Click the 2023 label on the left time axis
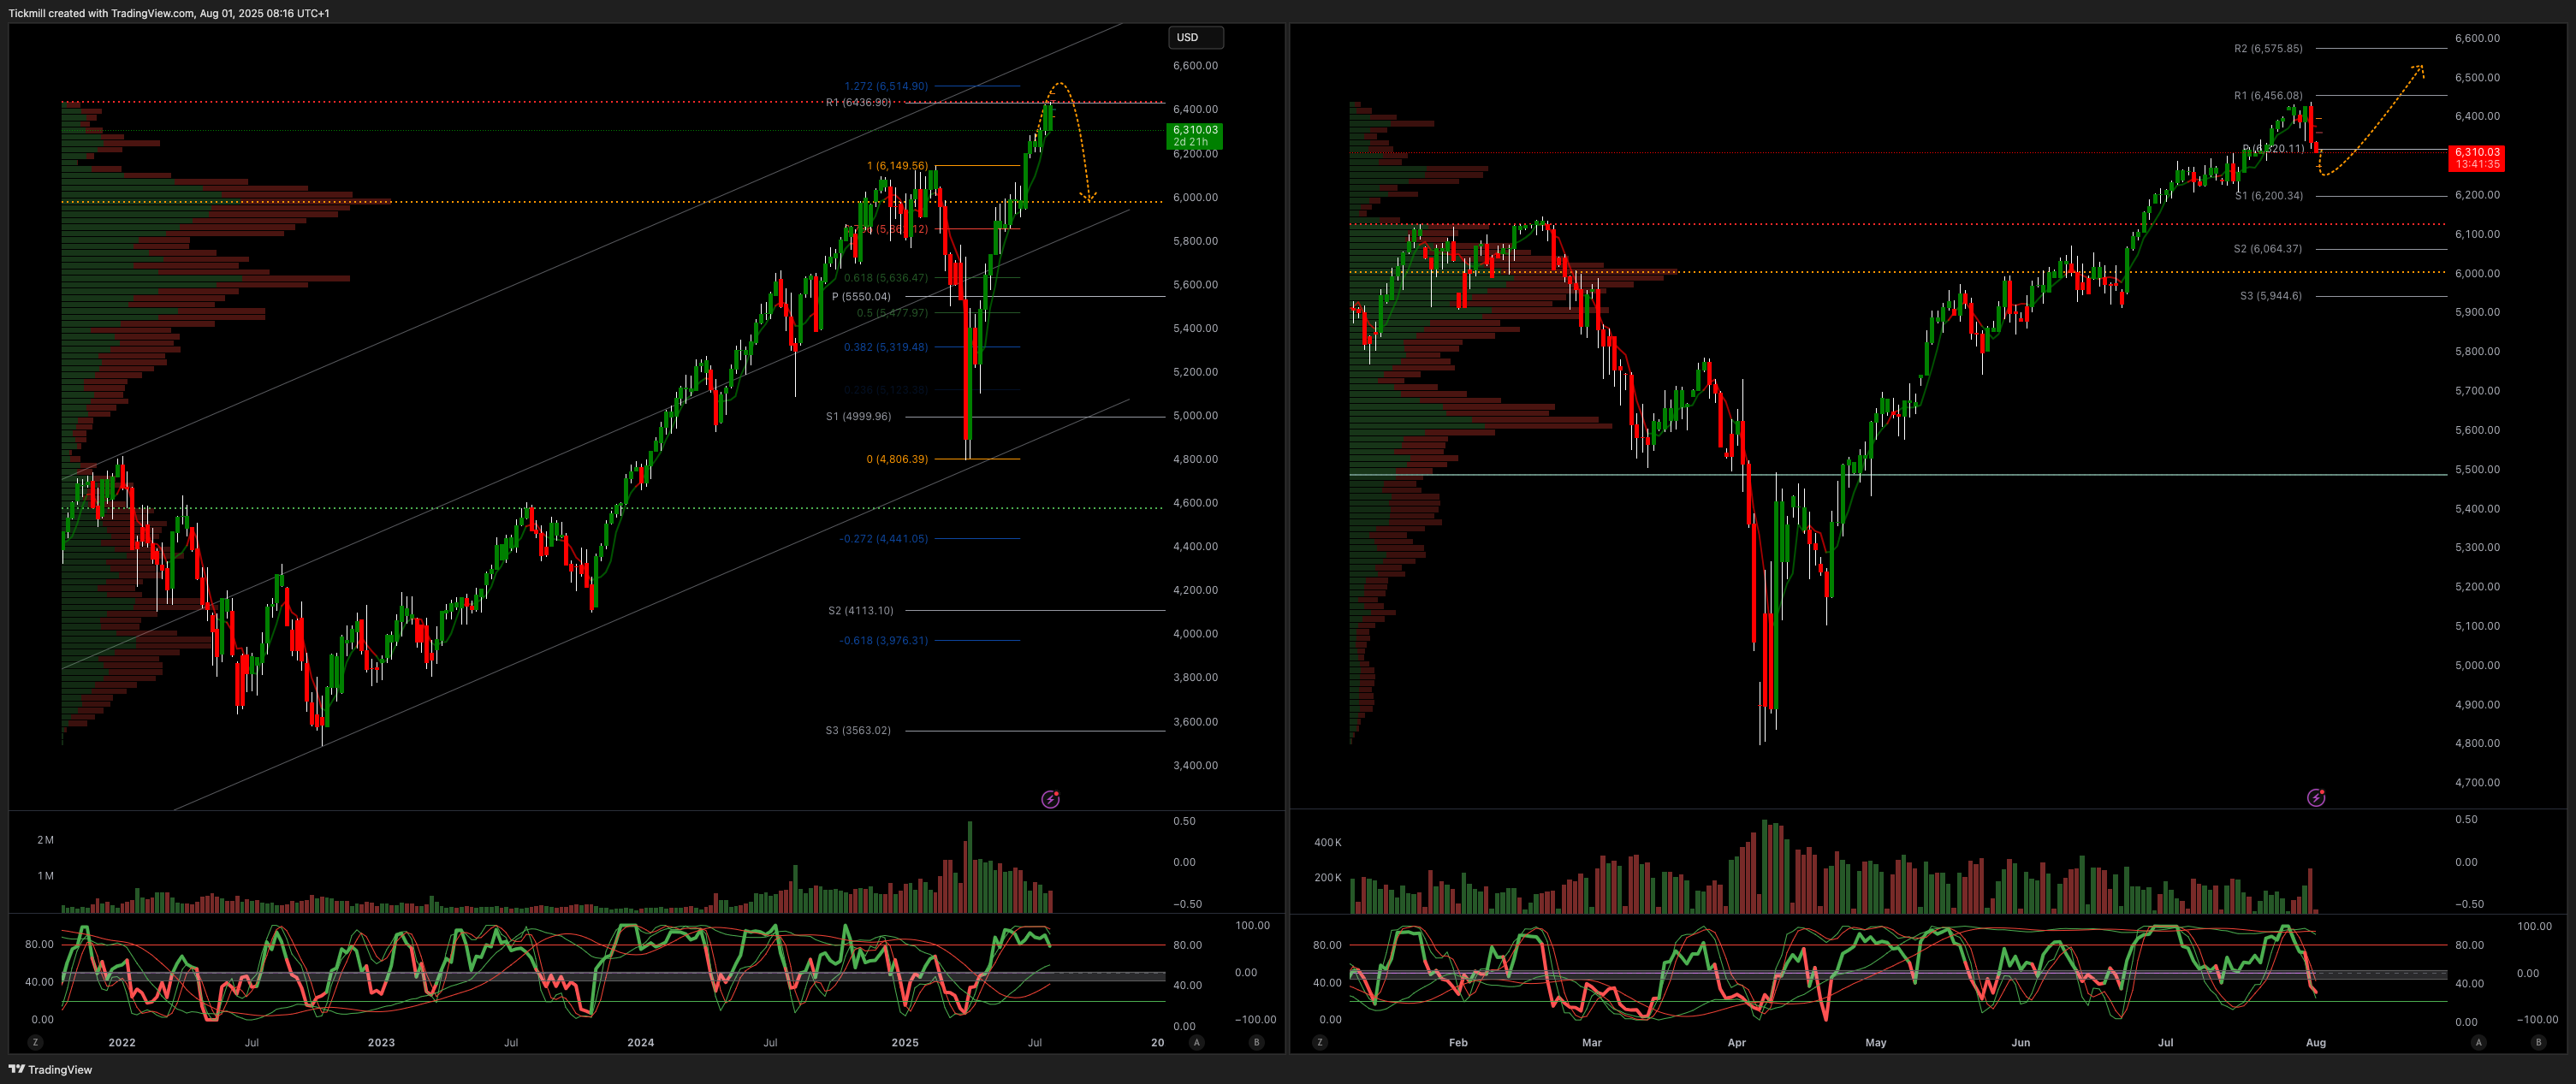Screen dimensions: 2576x1084 coord(381,1042)
